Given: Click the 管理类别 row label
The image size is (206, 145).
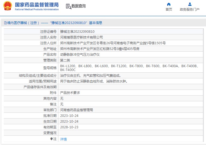Looking at the screenshot, I should coord(50,60).
